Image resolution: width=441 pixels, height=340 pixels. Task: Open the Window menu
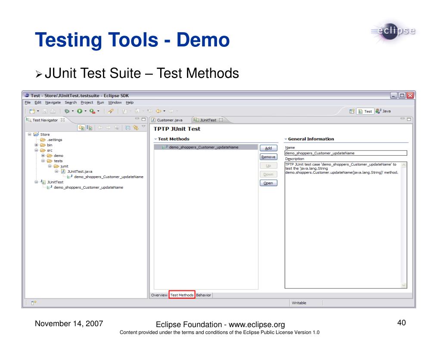[115, 102]
